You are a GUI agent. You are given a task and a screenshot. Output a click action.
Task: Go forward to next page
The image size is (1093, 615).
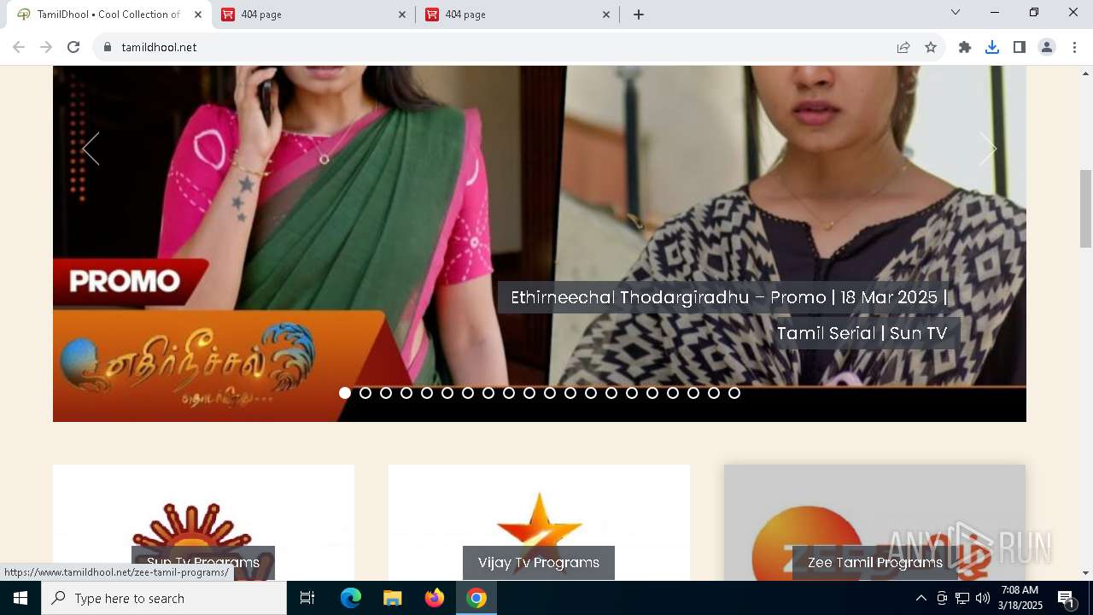click(x=46, y=47)
